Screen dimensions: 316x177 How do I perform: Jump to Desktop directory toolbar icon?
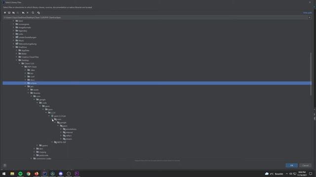coord(9,13)
